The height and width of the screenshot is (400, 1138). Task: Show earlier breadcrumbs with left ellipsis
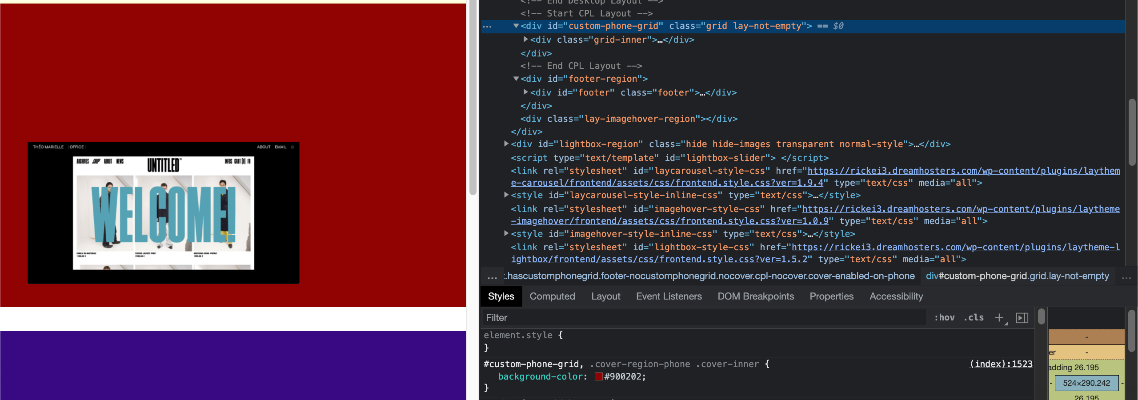492,278
